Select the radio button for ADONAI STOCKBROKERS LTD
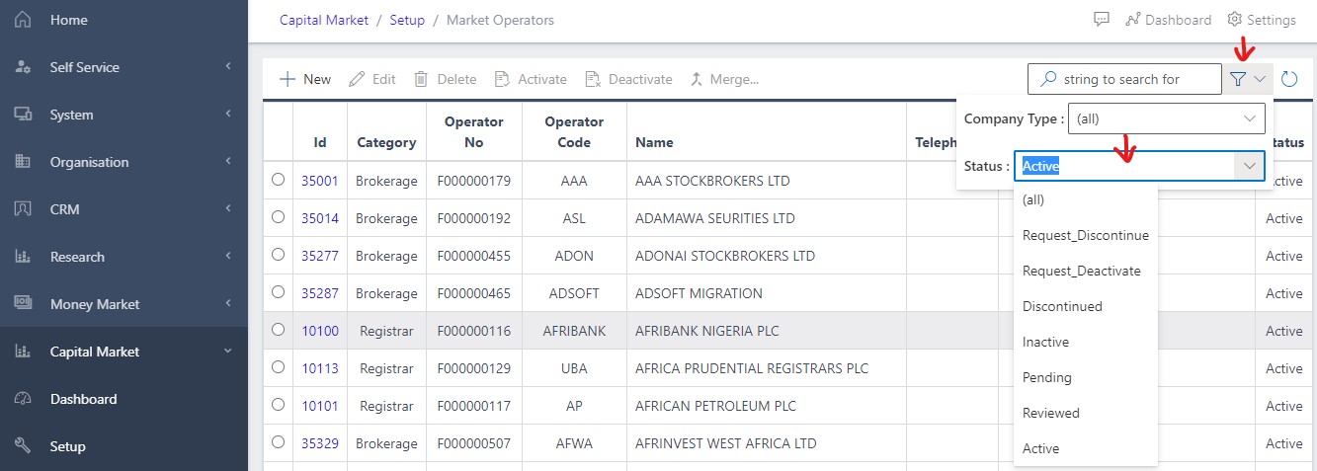This screenshot has width=1317, height=471. point(278,255)
